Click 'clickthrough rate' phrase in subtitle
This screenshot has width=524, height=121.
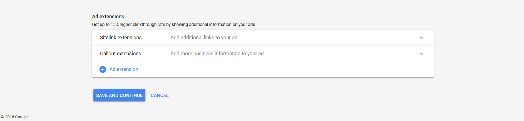(x=149, y=25)
